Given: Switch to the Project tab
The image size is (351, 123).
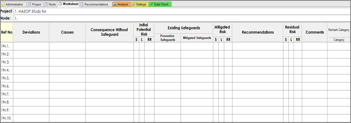Looking at the screenshot, I should pos(35,4).
